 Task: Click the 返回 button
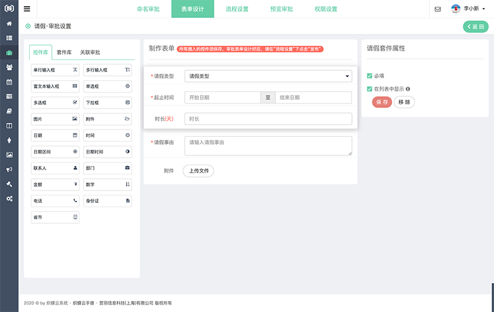[475, 27]
